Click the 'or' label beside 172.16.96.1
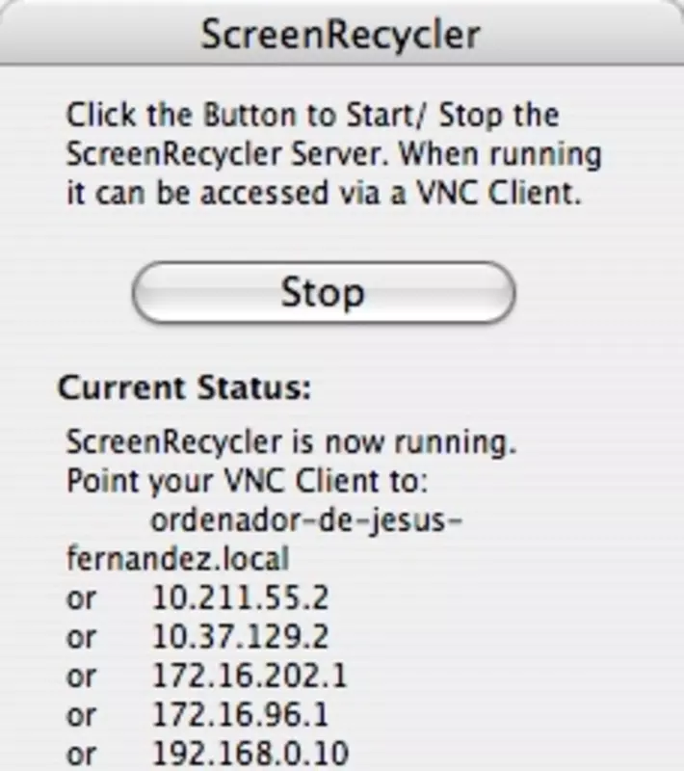Viewport: 684px width, 771px height. (x=81, y=716)
